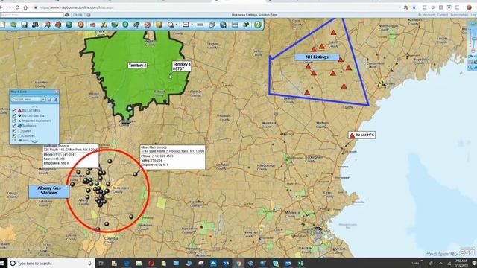Viewport: 477px width, 268px height.
Task: Open Help via the green question mark icon
Action: (258, 25)
